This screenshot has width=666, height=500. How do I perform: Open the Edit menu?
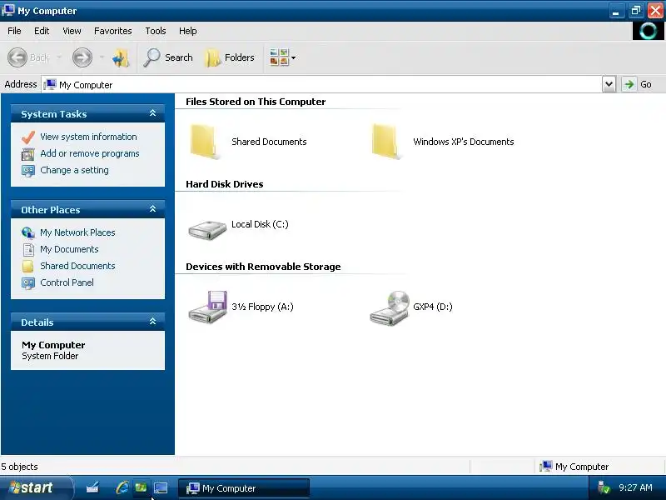[41, 31]
